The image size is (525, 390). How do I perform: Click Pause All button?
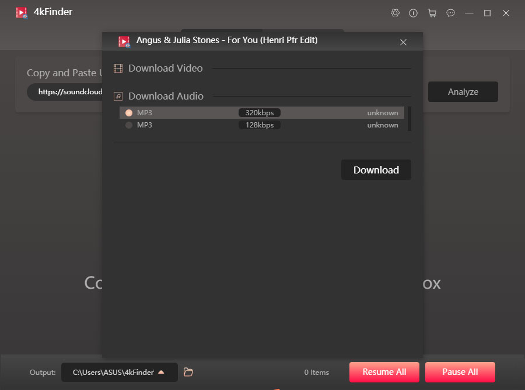click(460, 372)
